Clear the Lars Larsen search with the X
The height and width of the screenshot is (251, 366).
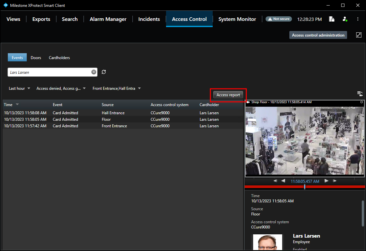point(94,72)
